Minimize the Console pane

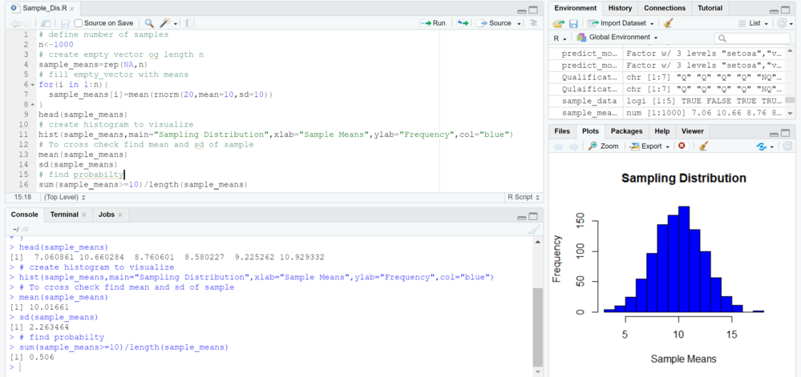521,217
